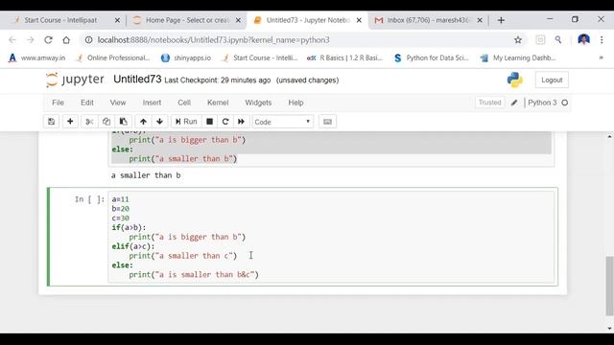Insert a cell below with plus icon
This screenshot has height=345, width=614.
pos(70,122)
